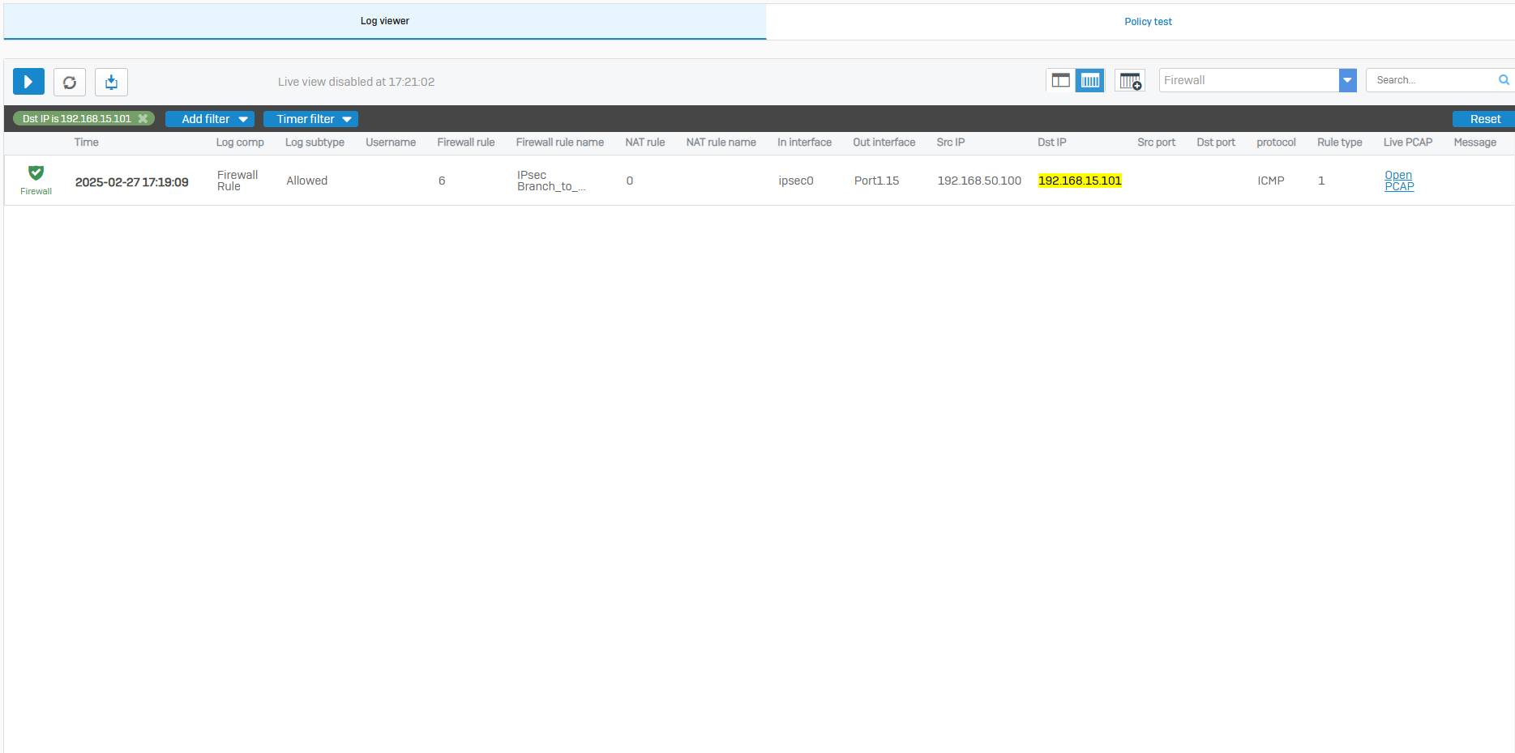Switch to the Policy test tab
The image size is (1515, 753).
(x=1148, y=22)
